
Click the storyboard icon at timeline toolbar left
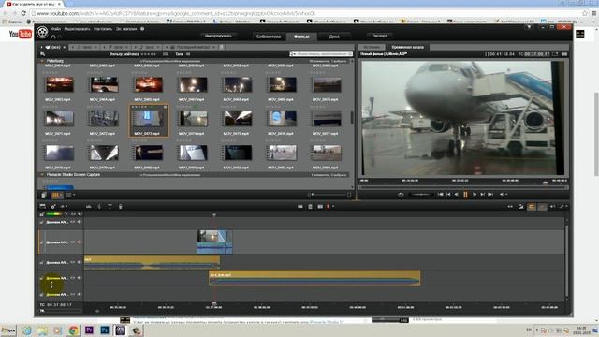tap(42, 206)
